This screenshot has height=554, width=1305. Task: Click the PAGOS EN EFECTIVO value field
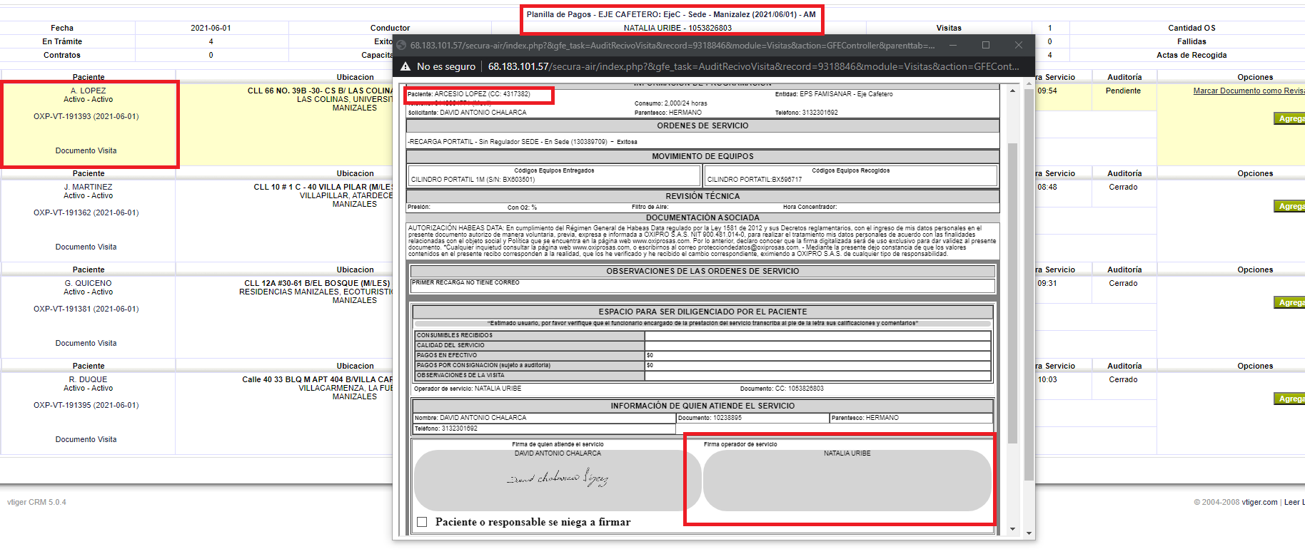click(x=817, y=355)
